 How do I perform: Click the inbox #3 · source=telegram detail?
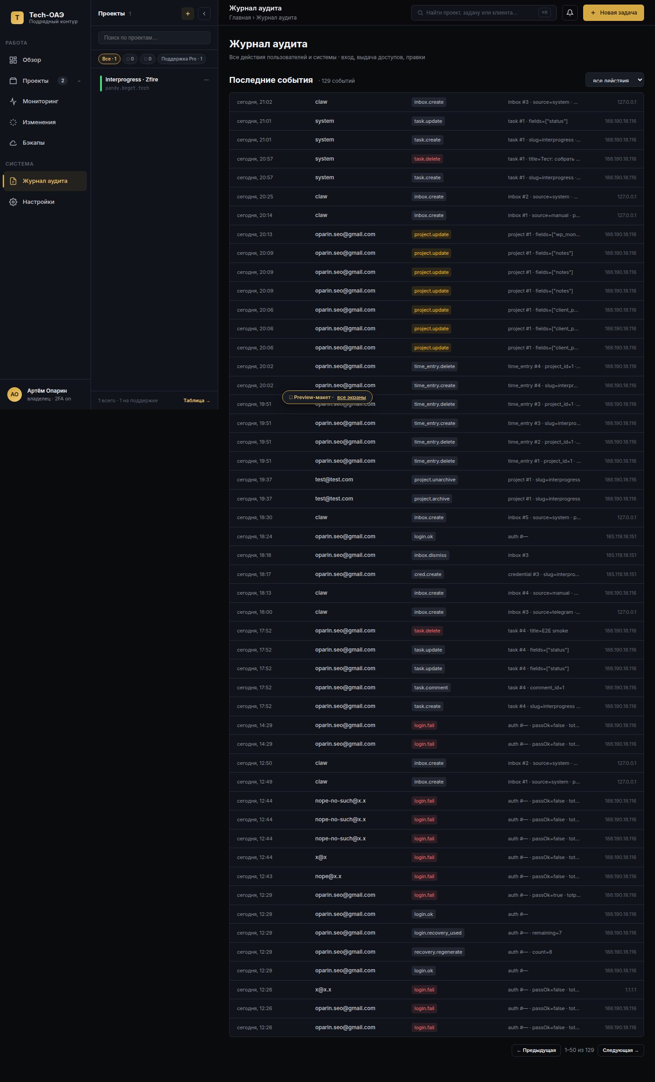pos(544,612)
